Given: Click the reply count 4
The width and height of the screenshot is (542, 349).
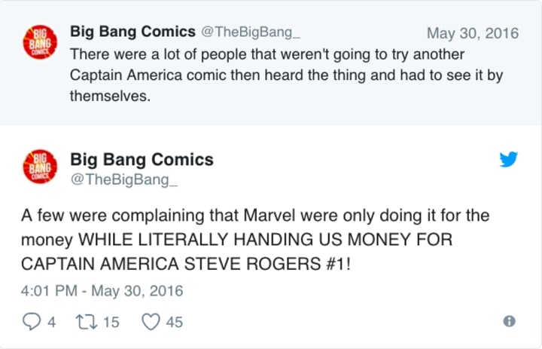Looking at the screenshot, I should (x=51, y=322).
